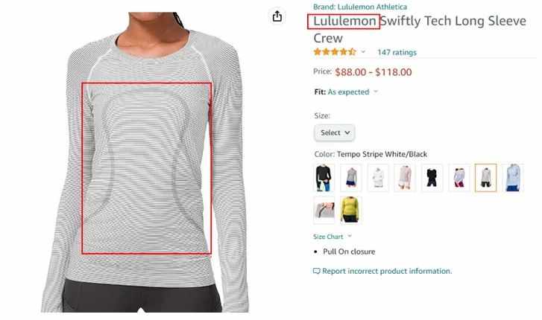
Task: Choose the yellow top color thumbnail
Action: tap(350, 210)
